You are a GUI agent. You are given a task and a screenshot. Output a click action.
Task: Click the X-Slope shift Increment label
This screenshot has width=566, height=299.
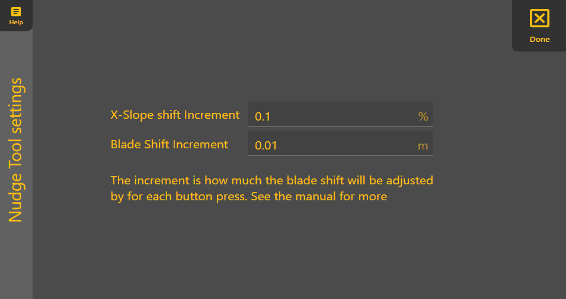(175, 115)
